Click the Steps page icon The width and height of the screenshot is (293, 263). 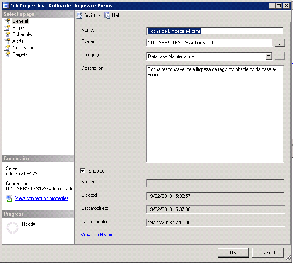[x=7, y=28]
